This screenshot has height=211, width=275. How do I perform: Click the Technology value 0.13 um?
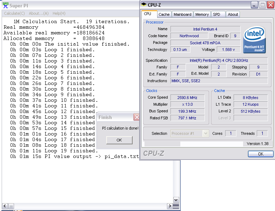(x=180, y=50)
